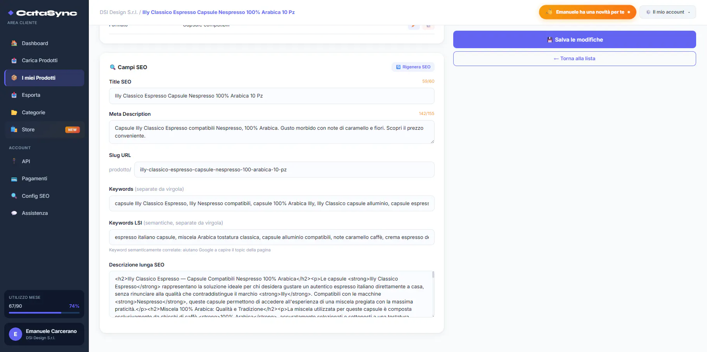This screenshot has width=707, height=352.
Task: Select the I miei Prodotti menu item
Action: [44, 78]
